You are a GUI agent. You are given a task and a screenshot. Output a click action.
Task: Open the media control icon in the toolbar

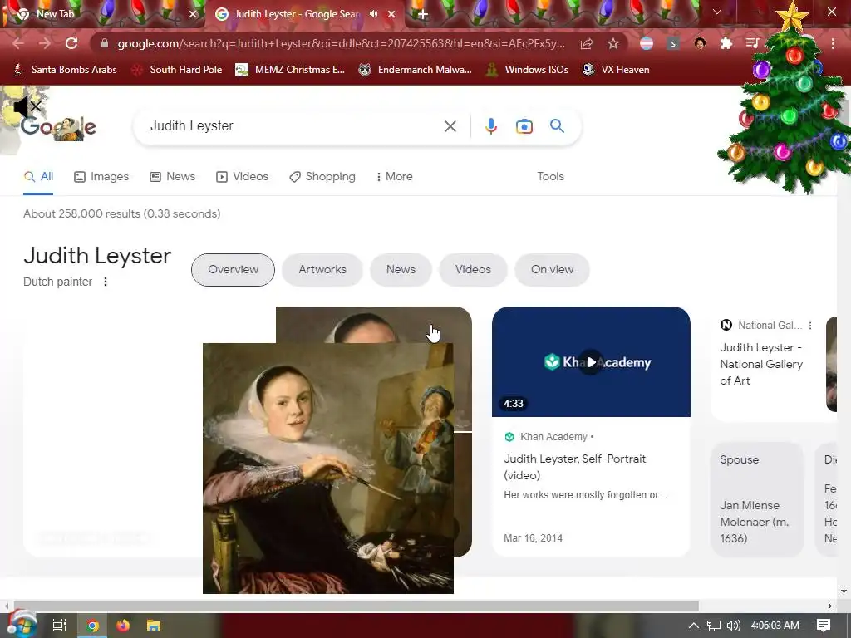[x=752, y=43]
